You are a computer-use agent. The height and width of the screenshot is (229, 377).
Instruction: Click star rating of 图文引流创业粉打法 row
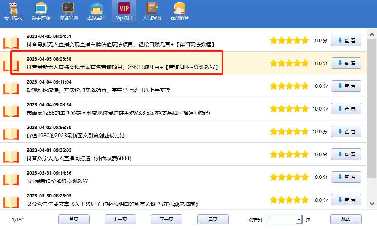(289, 131)
